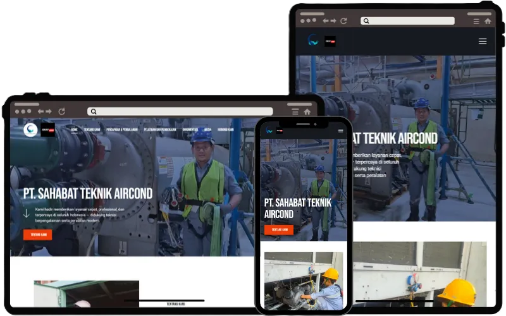Click search magnifier in desktop address bar
Viewport: 506px width, 316px height.
click(94, 112)
